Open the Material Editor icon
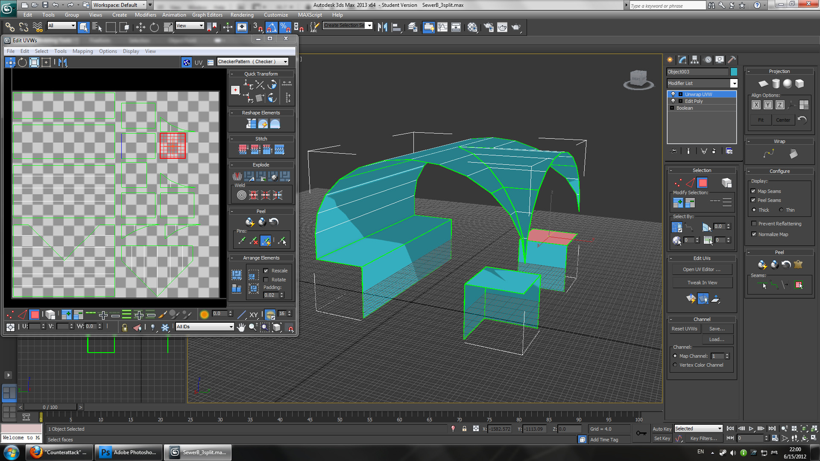Screen dimensions: 820x461 tap(472, 27)
